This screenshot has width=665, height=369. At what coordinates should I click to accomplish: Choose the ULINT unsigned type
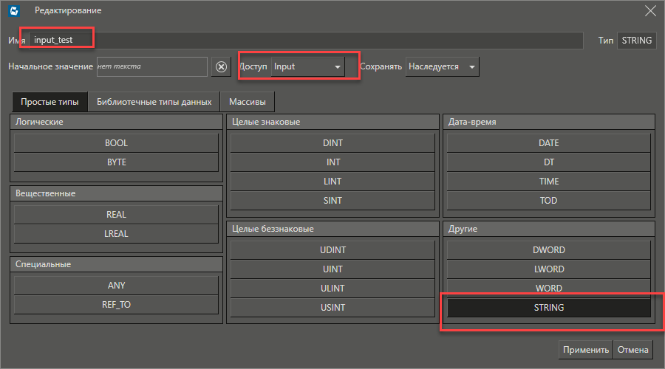(332, 288)
